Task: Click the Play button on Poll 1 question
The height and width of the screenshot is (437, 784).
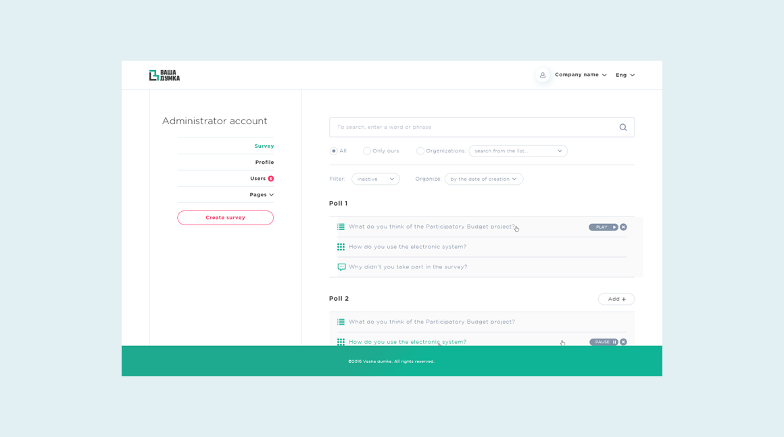Action: click(x=603, y=227)
